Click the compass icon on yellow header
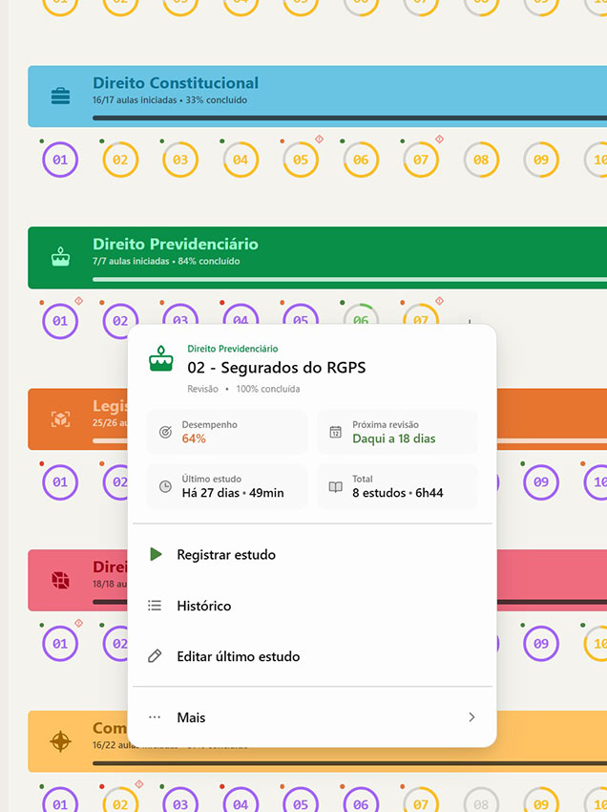607x812 pixels. point(60,741)
